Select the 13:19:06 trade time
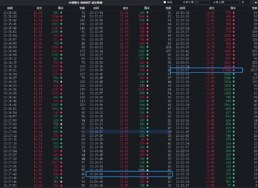 pyautogui.click(x=96, y=105)
